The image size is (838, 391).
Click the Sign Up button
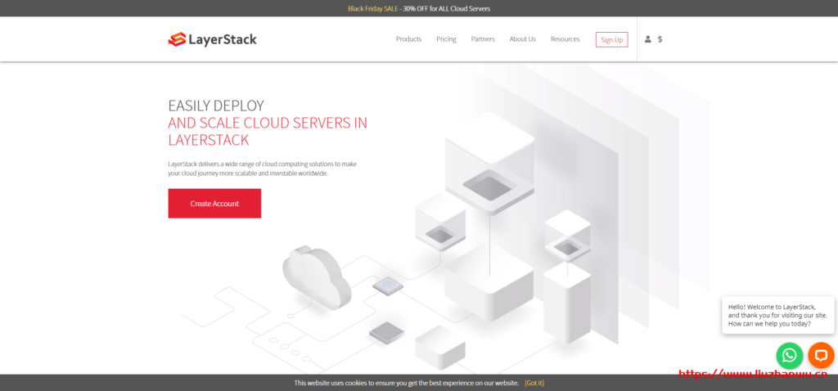[611, 39]
